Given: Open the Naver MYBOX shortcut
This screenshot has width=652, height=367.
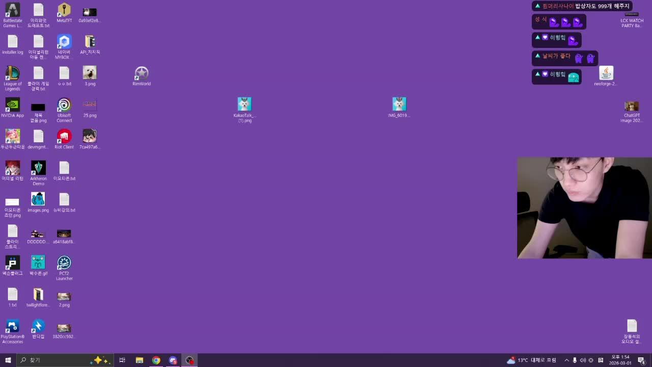Looking at the screenshot, I should 64,47.
